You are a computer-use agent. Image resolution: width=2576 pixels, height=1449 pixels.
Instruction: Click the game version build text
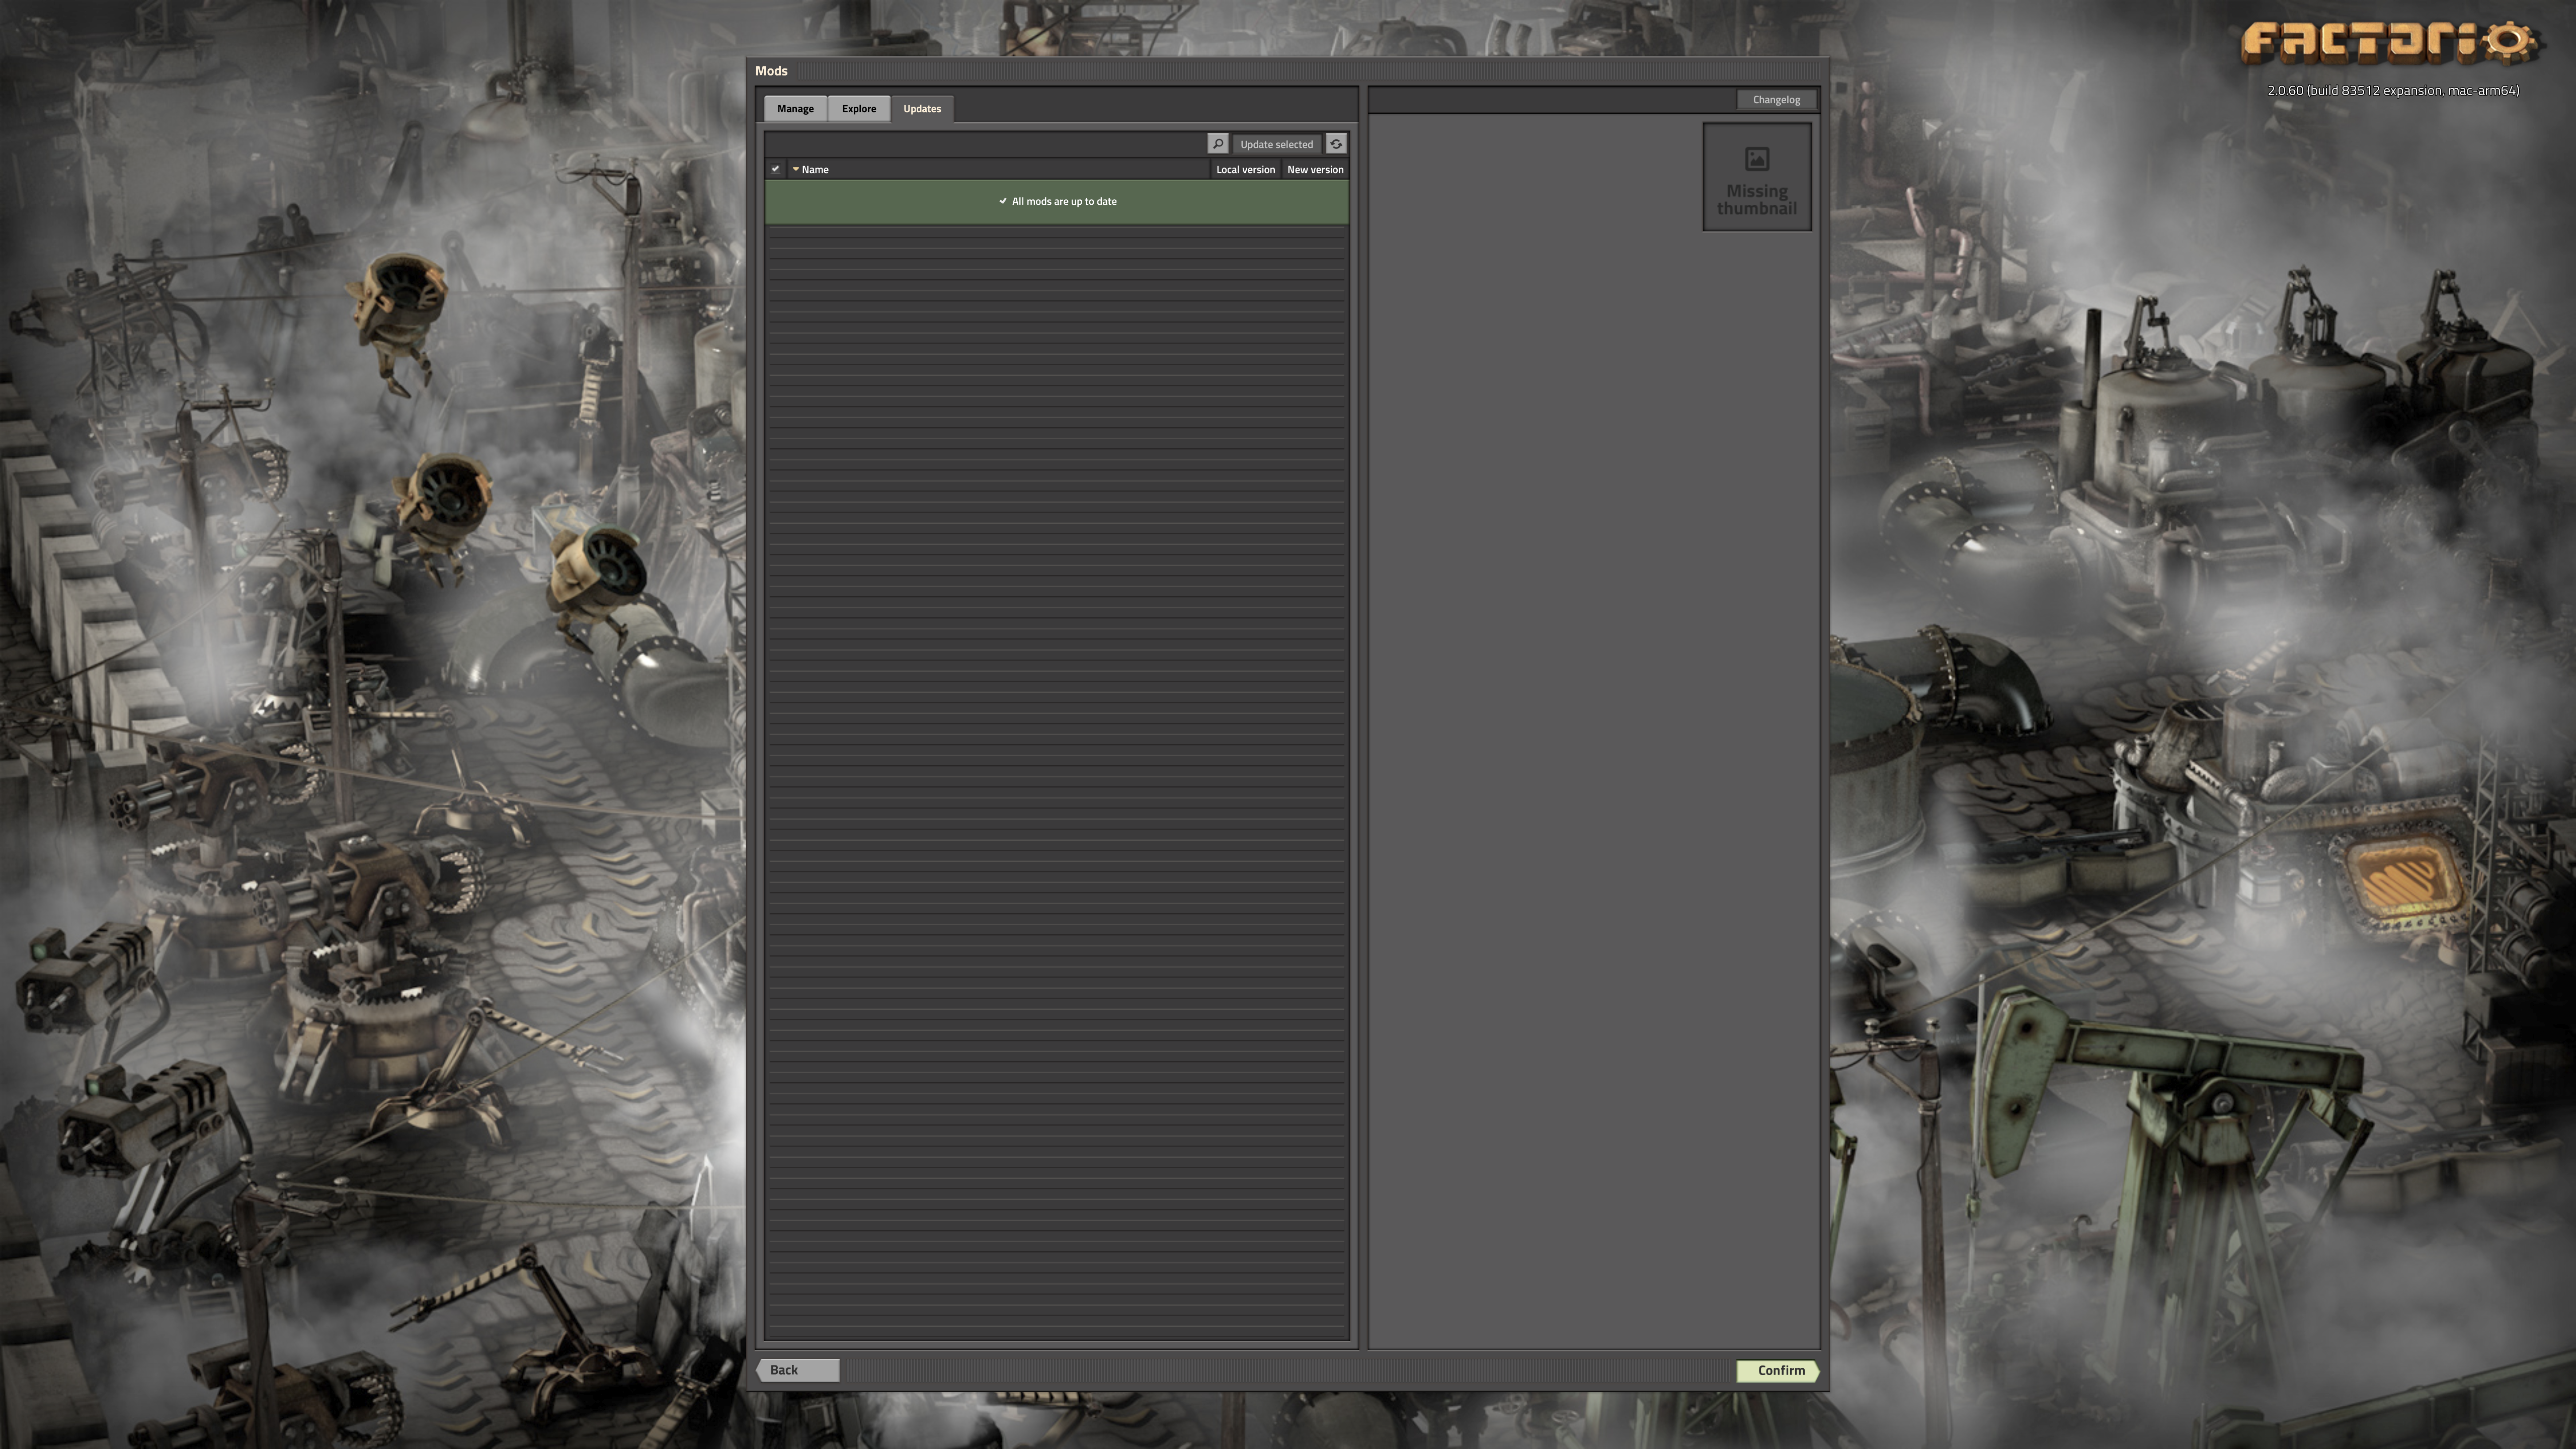(2393, 90)
